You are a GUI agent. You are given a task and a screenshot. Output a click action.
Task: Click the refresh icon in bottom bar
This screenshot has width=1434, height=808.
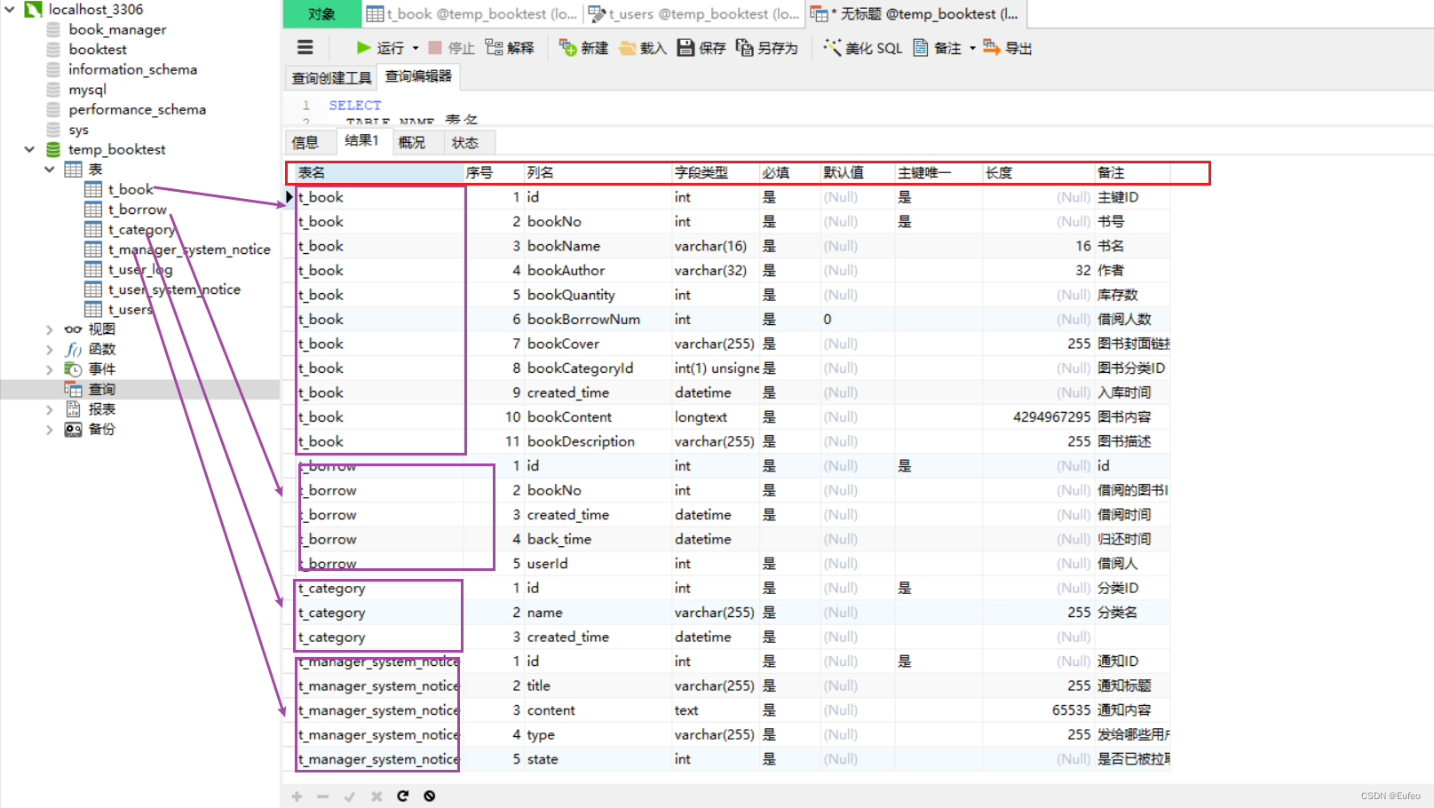403,796
